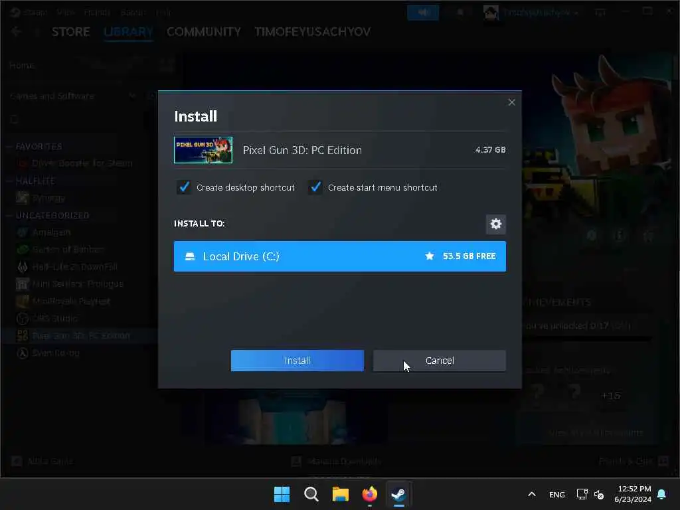Click the network tray icon

582,494
